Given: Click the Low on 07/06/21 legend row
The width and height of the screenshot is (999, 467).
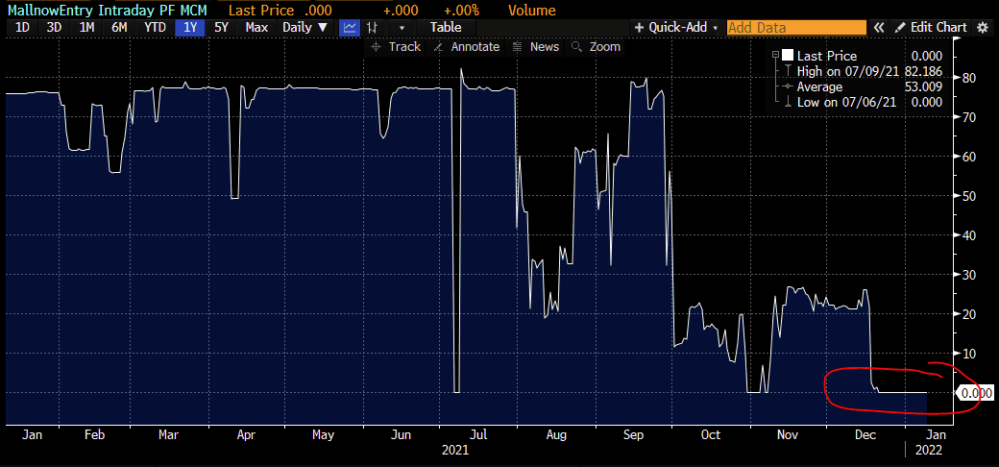Looking at the screenshot, I should 863,102.
